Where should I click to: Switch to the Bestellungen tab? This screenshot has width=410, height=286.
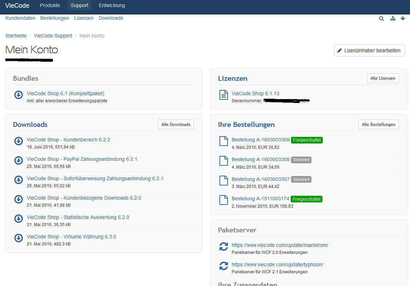pos(55,18)
